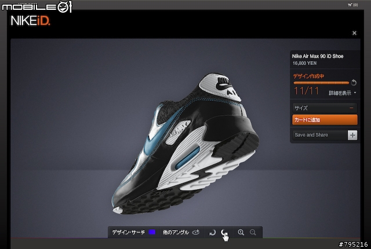The height and width of the screenshot is (249, 371).
Task: Select the blue design search color swatch
Action: tap(152, 232)
